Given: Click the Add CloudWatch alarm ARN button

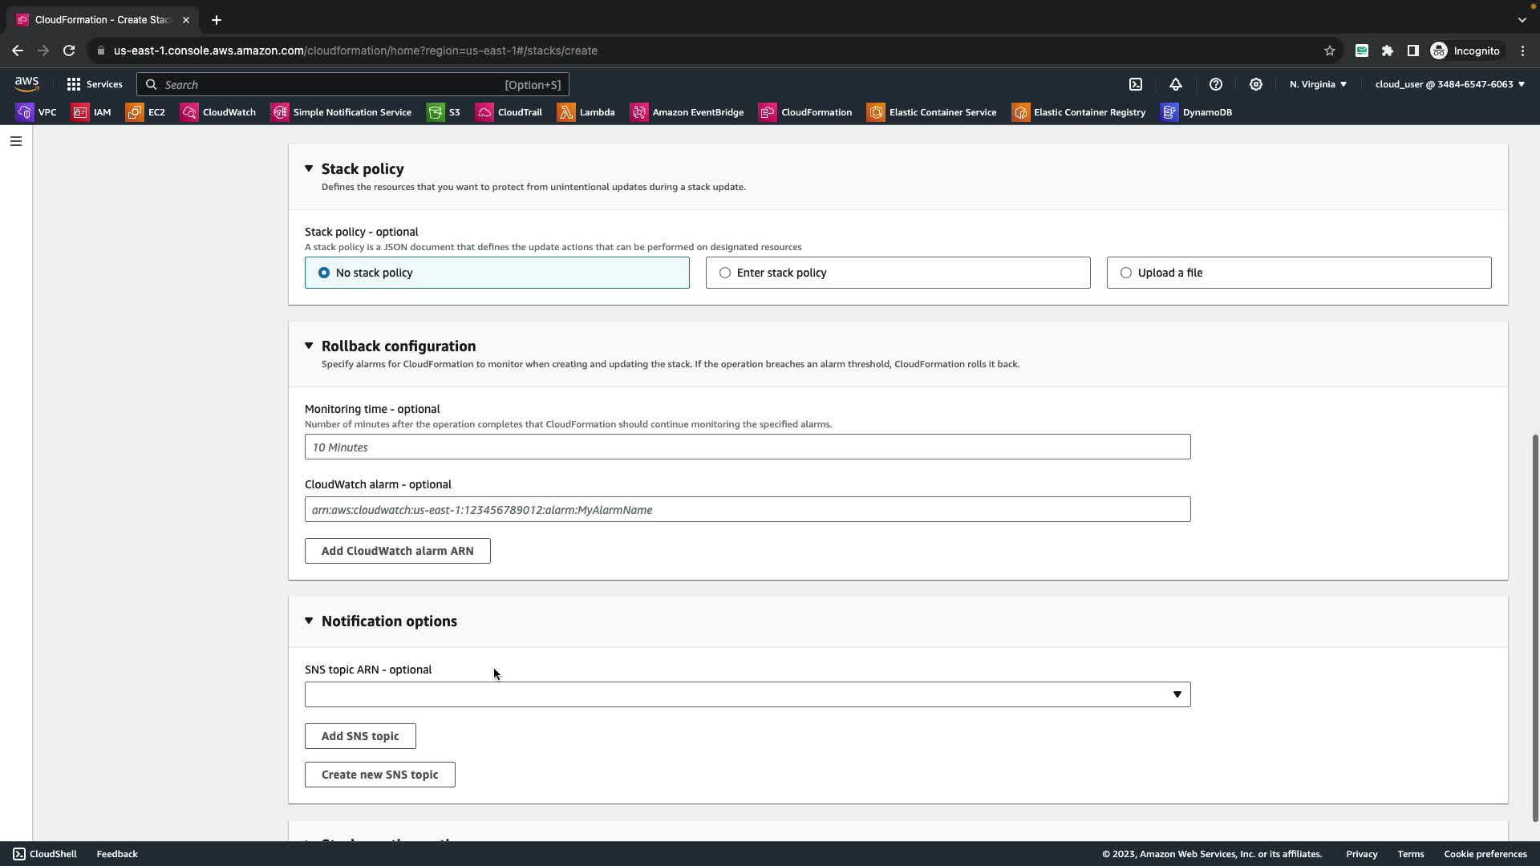Looking at the screenshot, I should (x=397, y=551).
